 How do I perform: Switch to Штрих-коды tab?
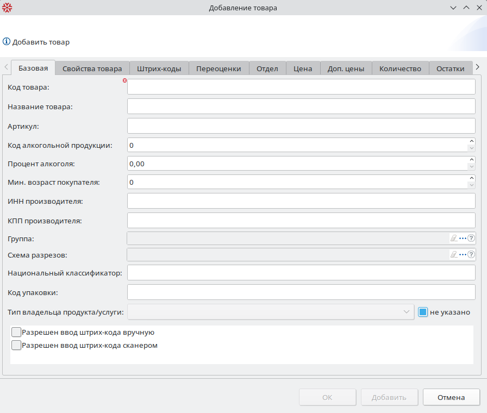tap(159, 68)
